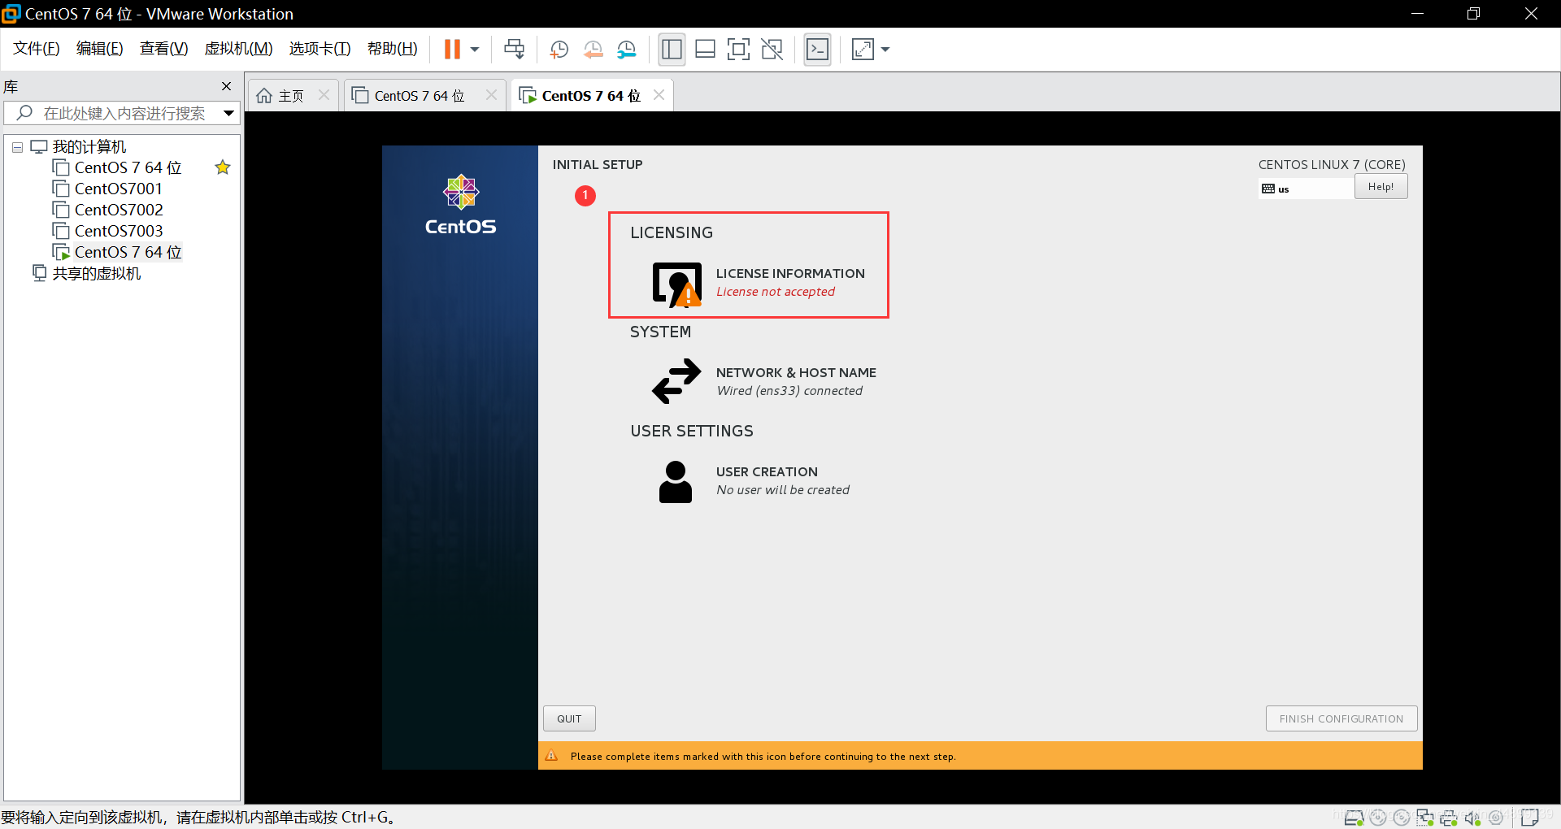The height and width of the screenshot is (829, 1561).
Task: Click the us keyboard layout indicator
Action: [x=1305, y=189]
